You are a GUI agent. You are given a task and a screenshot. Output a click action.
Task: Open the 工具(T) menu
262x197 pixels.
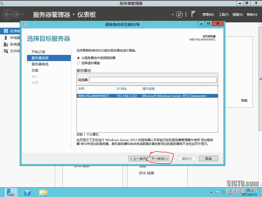[x=223, y=15]
